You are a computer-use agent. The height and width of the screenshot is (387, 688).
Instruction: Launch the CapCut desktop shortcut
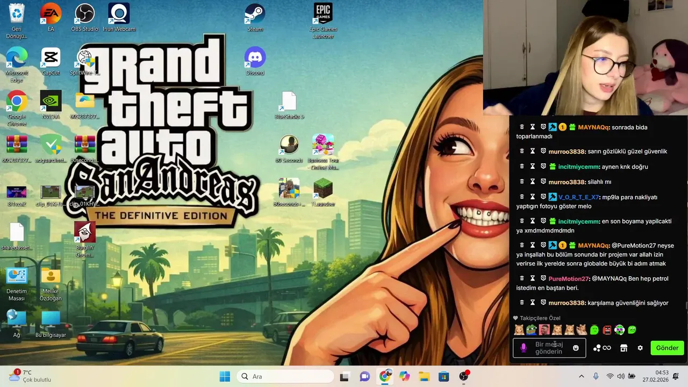coord(51,61)
